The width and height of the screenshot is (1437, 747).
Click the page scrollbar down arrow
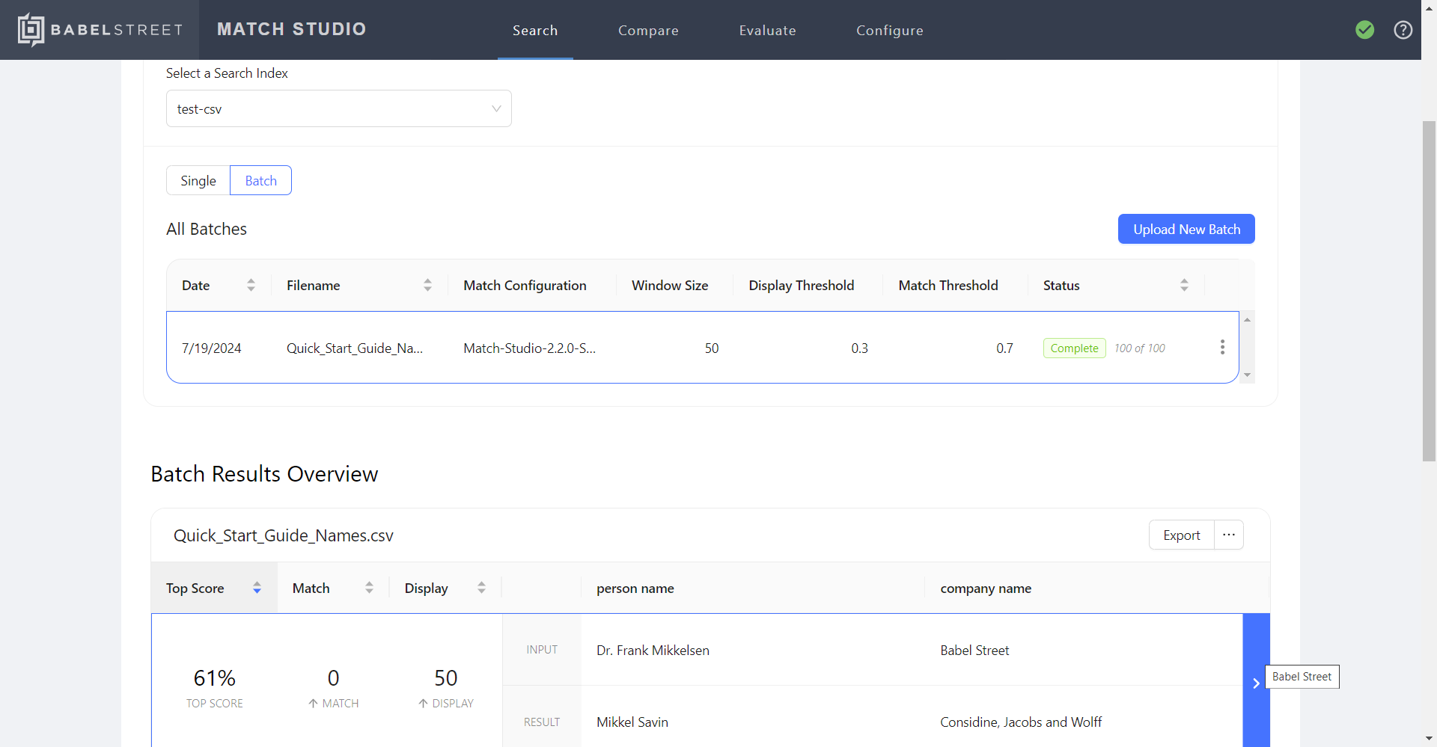(1429, 739)
